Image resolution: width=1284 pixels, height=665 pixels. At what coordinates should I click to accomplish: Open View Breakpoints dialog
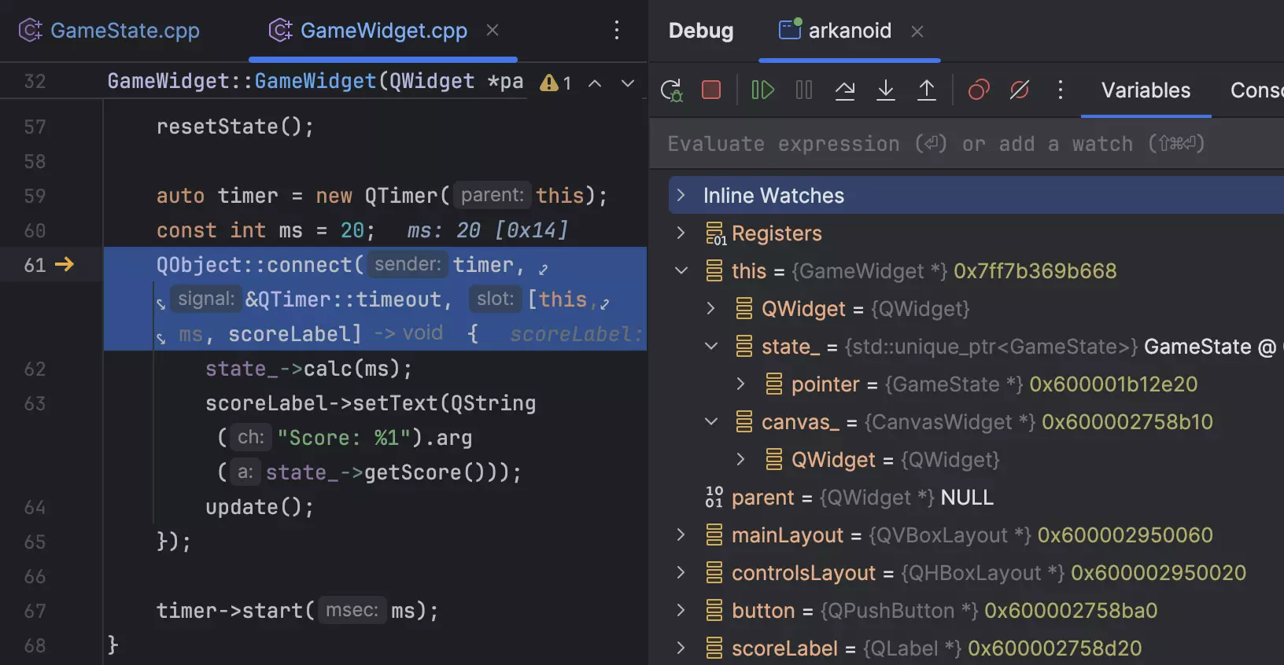[x=978, y=90]
